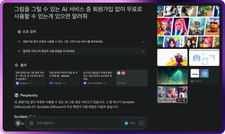Click the step text 발견한 서비스의 특징과 사용 방법을 조사하세요
The image size is (225, 134).
tap(49, 51)
